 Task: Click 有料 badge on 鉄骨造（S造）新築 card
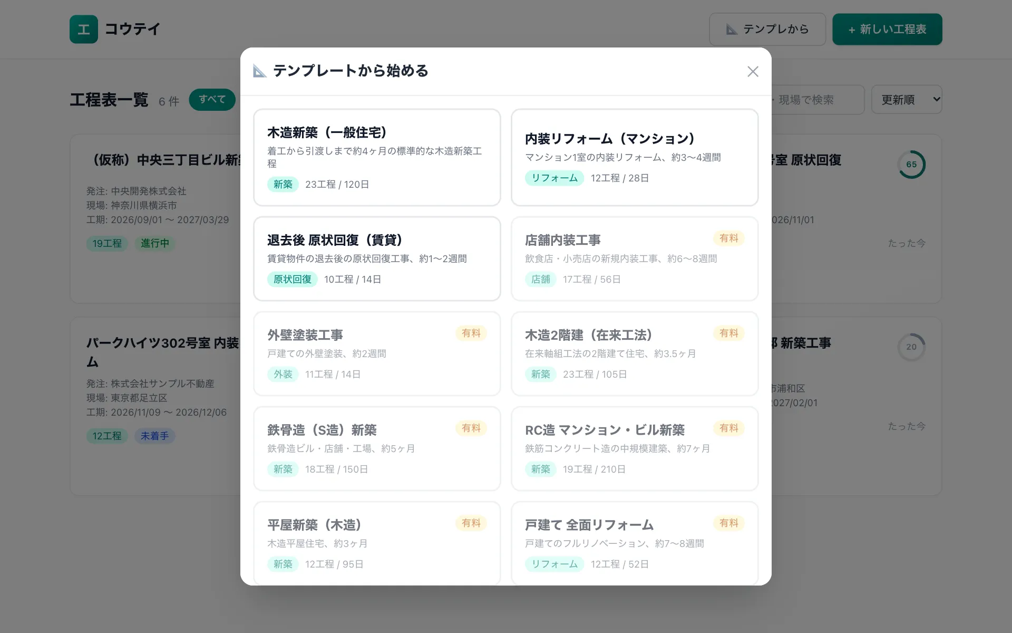[x=471, y=428]
